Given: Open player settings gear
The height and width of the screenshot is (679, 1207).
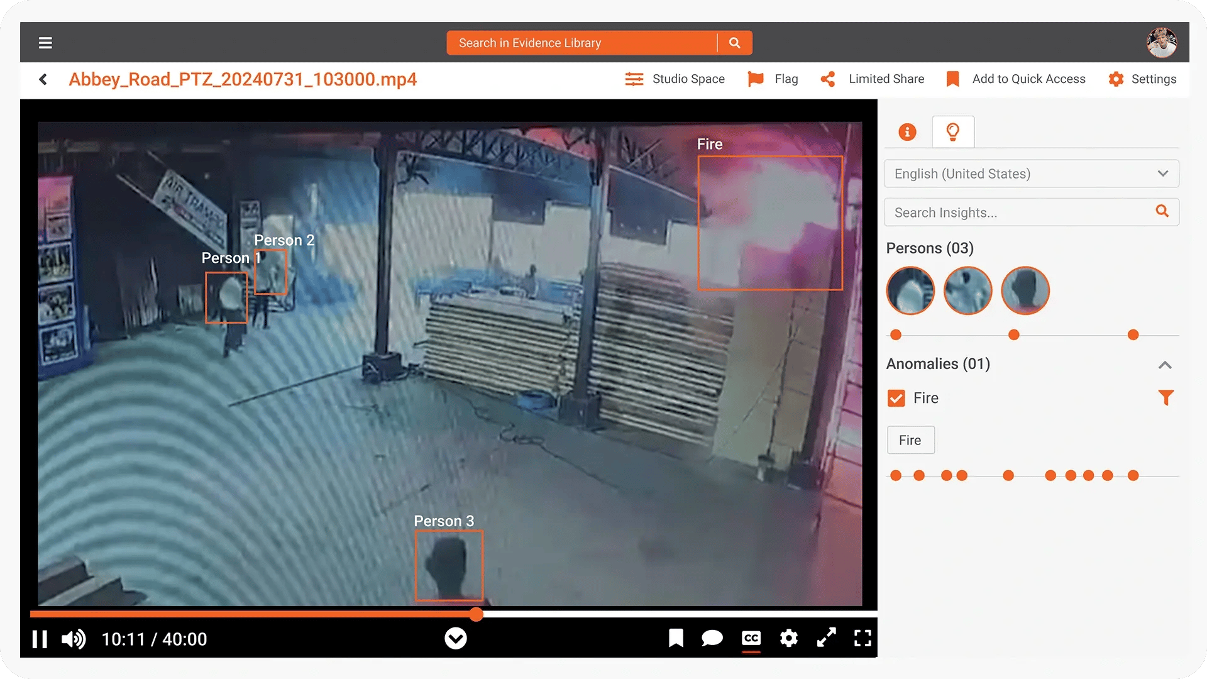Looking at the screenshot, I should [x=789, y=638].
